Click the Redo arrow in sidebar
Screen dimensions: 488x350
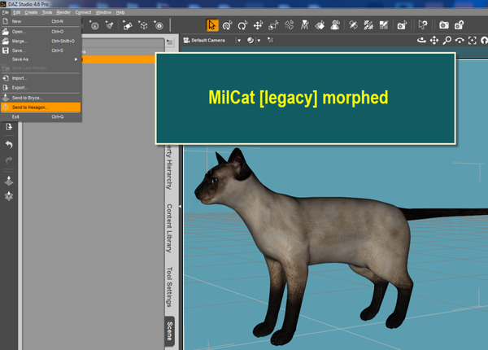coord(9,160)
